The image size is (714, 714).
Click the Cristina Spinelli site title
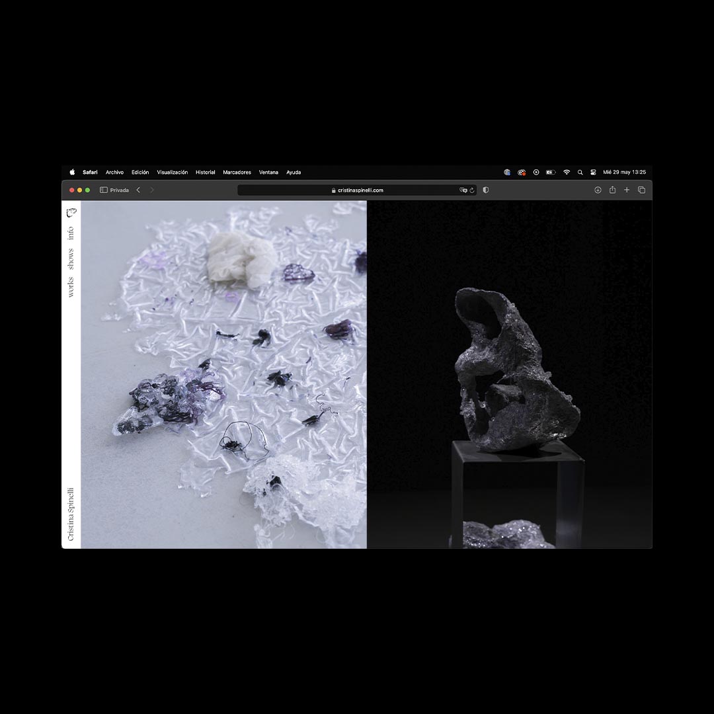click(71, 514)
